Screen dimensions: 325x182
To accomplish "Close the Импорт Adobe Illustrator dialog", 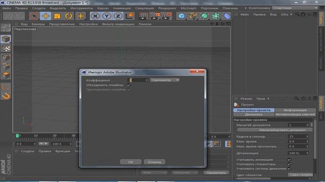I will pyautogui.click(x=197, y=71).
